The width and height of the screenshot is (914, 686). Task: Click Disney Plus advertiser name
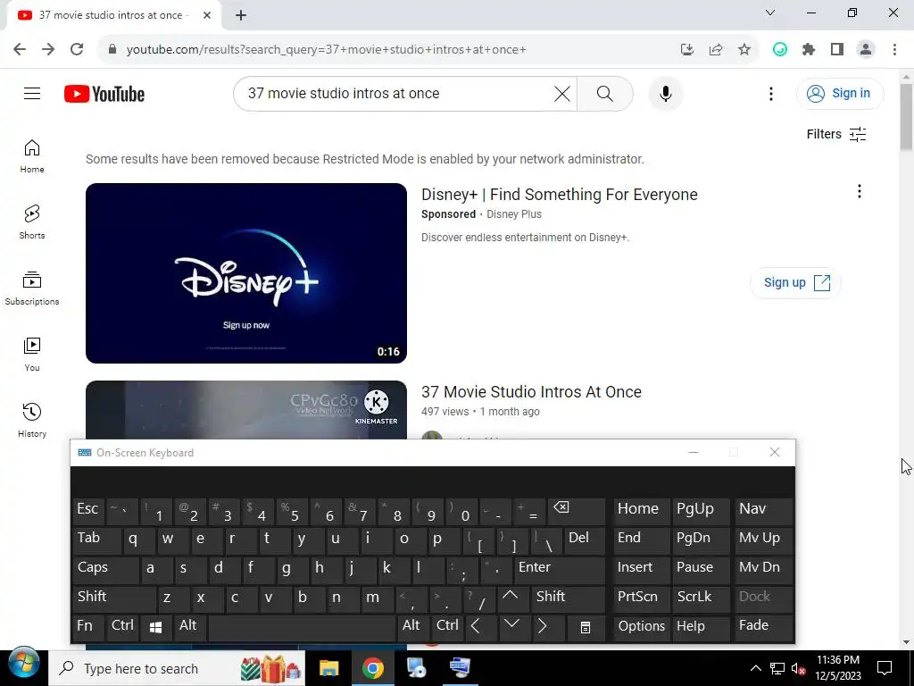[x=514, y=214]
